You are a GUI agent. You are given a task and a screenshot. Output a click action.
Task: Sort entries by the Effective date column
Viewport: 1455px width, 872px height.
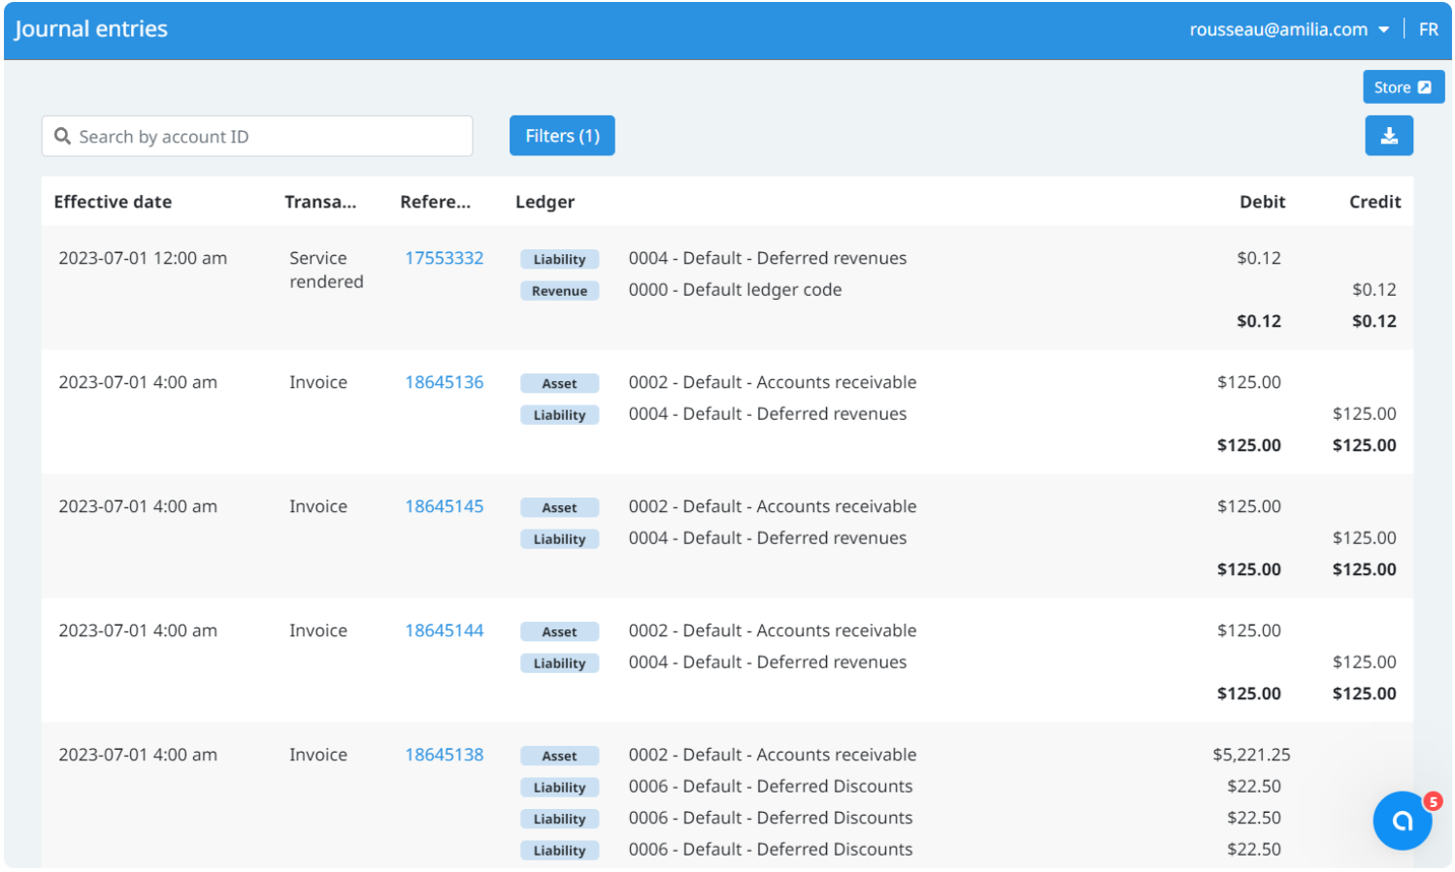coord(113,202)
